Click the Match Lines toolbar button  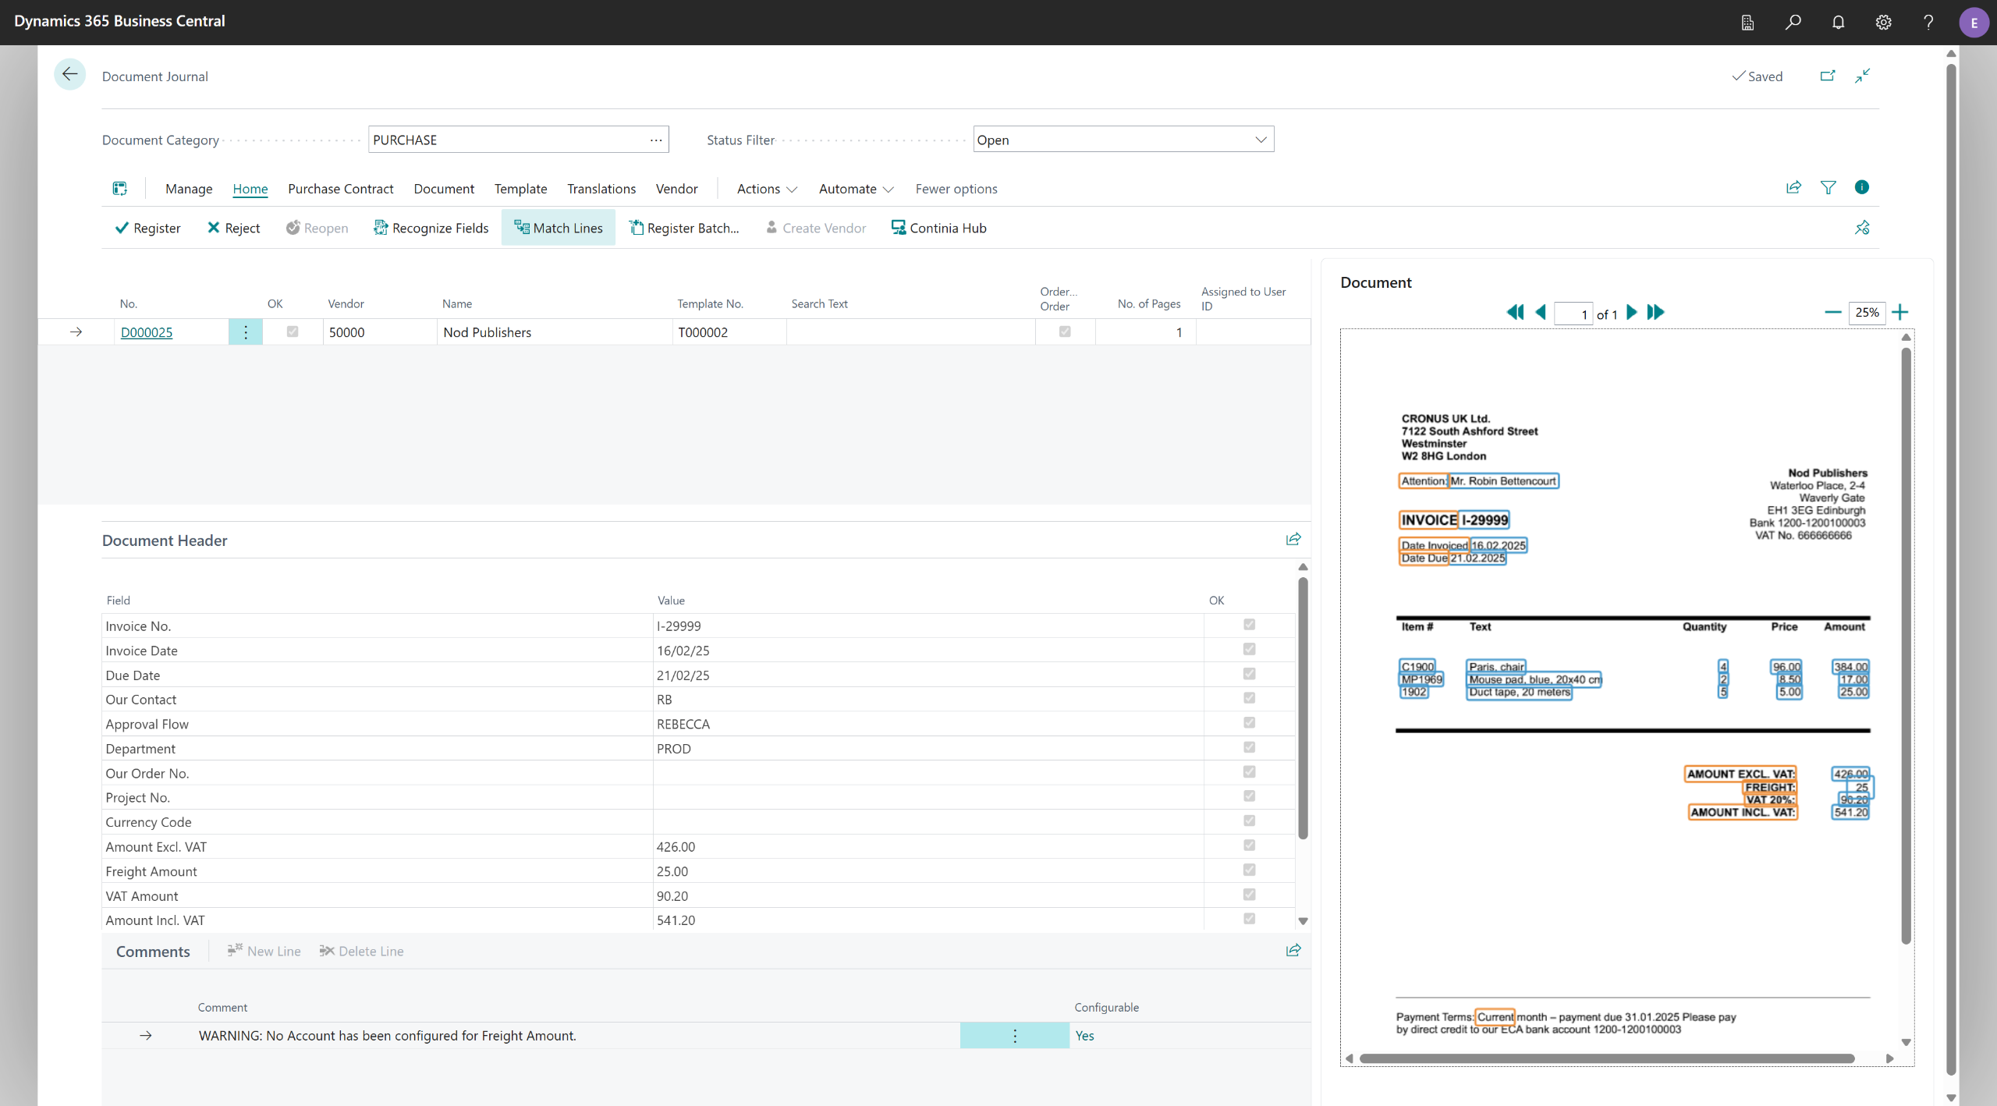(559, 228)
